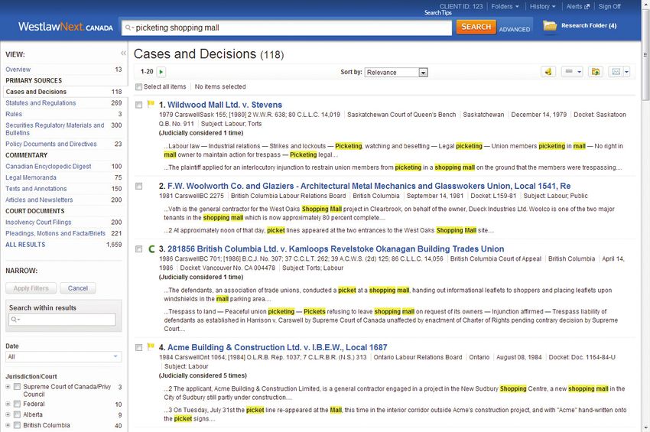The width and height of the screenshot is (650, 432).
Task: Open the detail level dropdown icon
Action: coord(572,72)
